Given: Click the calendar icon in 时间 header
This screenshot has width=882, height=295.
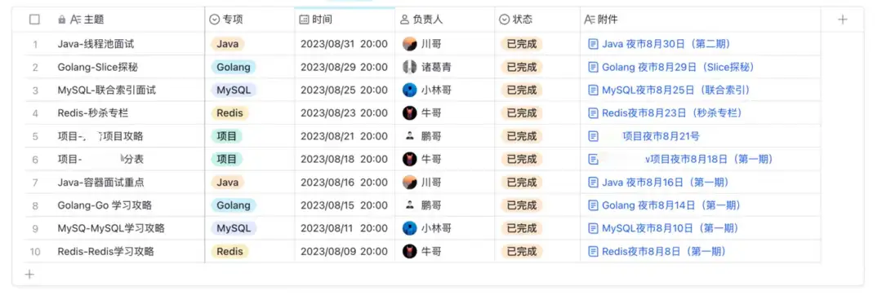Looking at the screenshot, I should (x=304, y=20).
